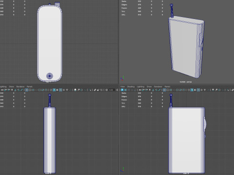234x175 pixels.
Task: Click Motion Blur icon in right viewport toolbar
Action: (216, 90)
